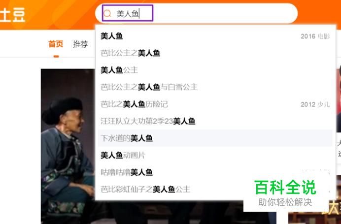Click the 2016 电影 label
341x224 pixels.
click(315, 36)
